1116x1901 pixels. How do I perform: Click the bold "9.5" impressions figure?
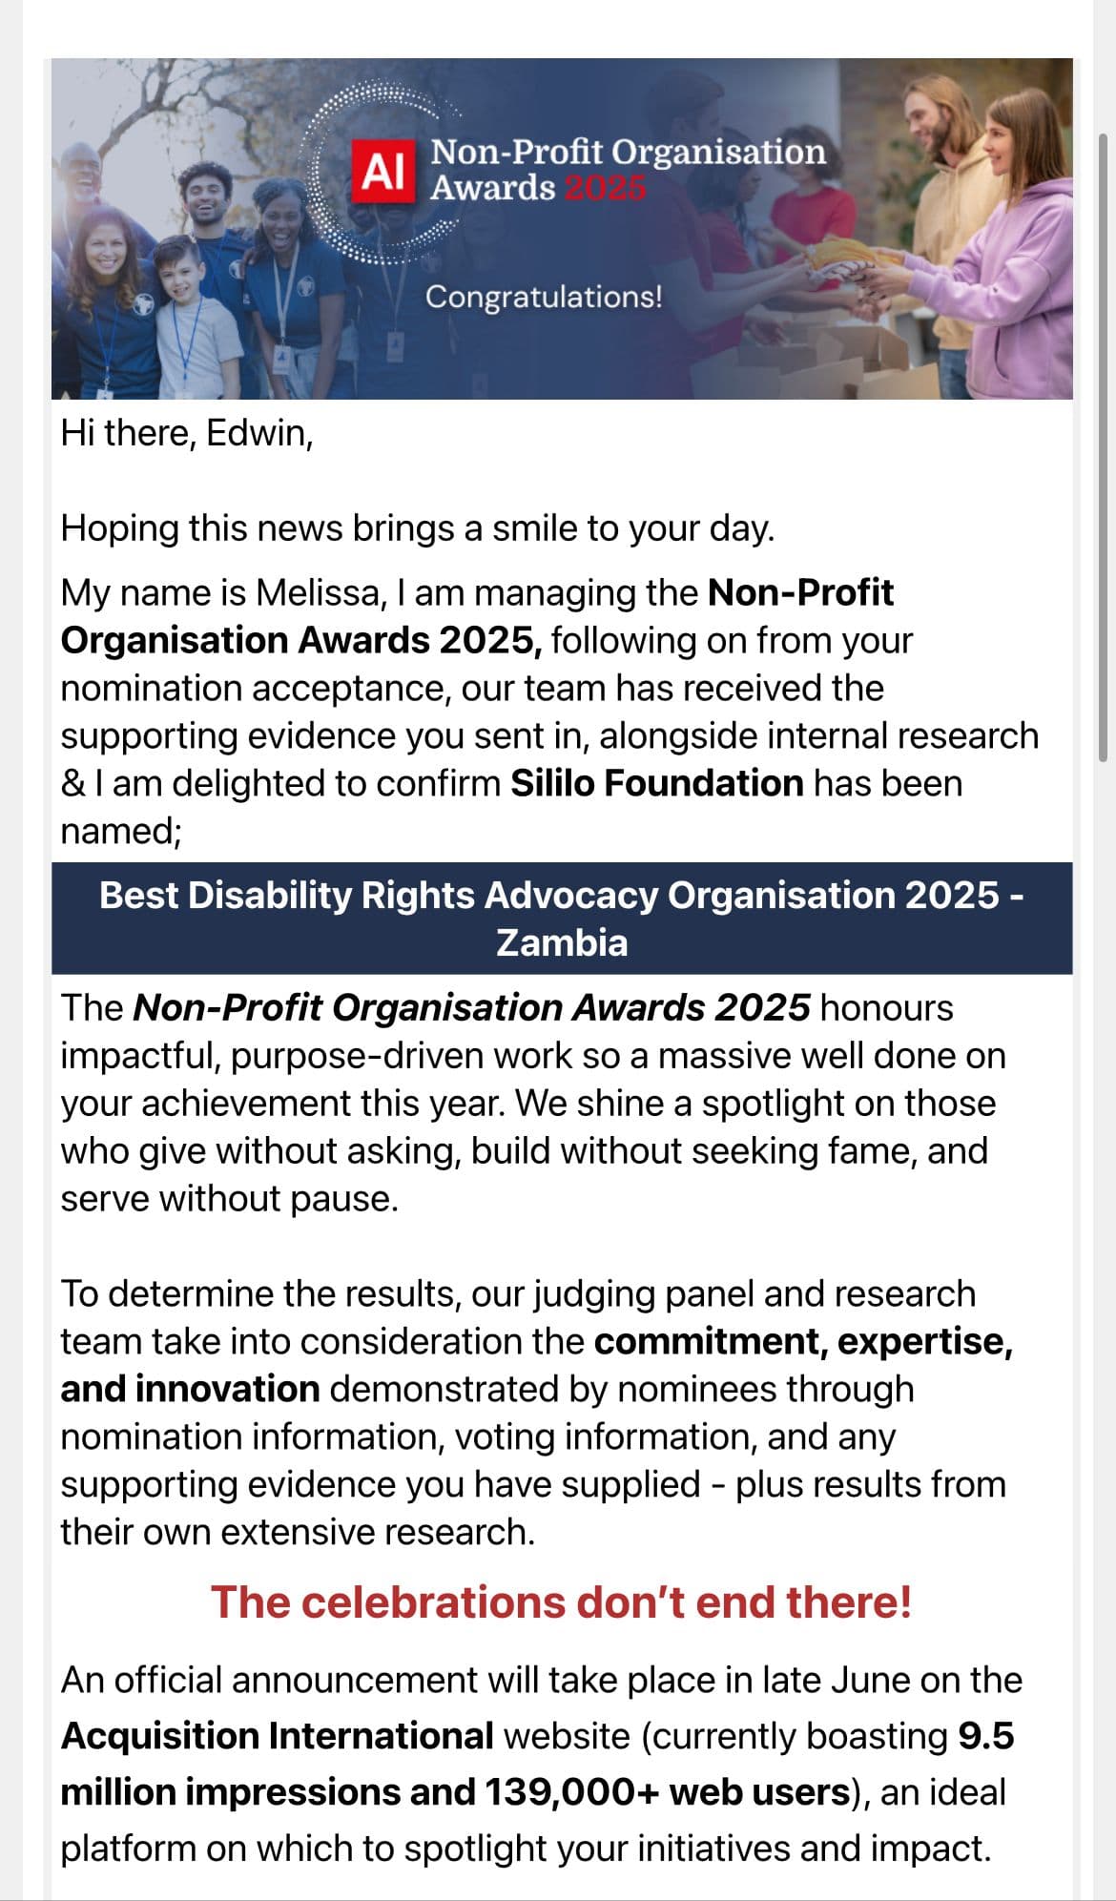985,1736
